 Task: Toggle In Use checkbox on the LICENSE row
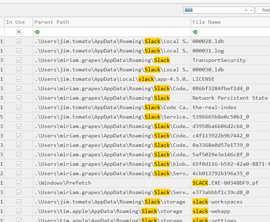pyautogui.click(x=19, y=79)
